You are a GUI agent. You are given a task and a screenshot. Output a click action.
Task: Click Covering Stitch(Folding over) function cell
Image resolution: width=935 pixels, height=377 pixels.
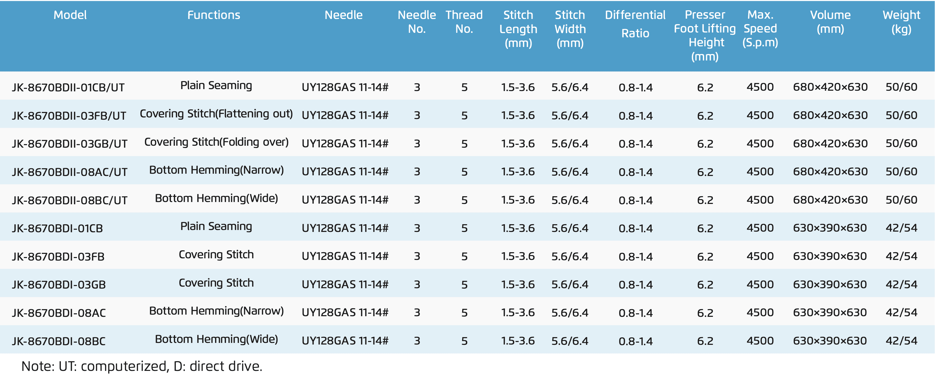(216, 142)
